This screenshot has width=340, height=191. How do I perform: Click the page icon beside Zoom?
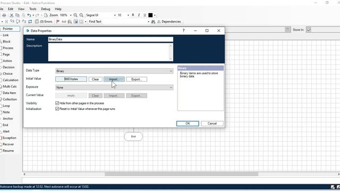point(46,15)
